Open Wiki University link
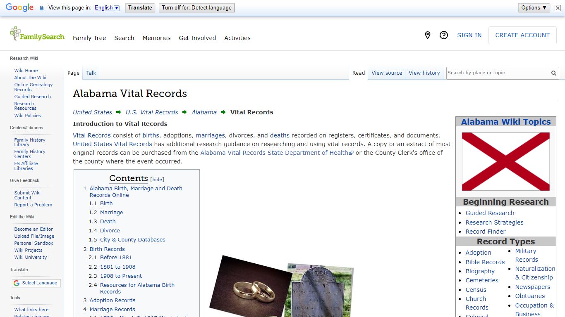Image resolution: width=565 pixels, height=317 pixels. tap(31, 257)
